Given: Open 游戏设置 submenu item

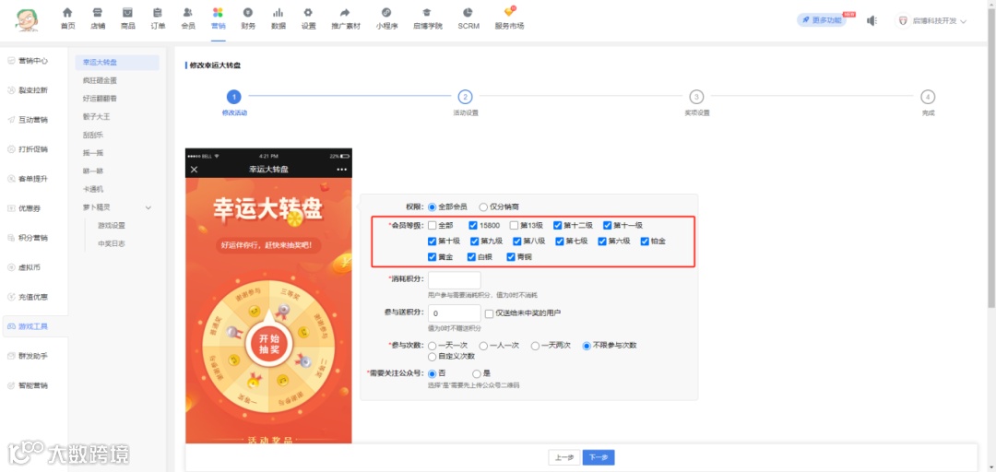Looking at the screenshot, I should 112,226.
